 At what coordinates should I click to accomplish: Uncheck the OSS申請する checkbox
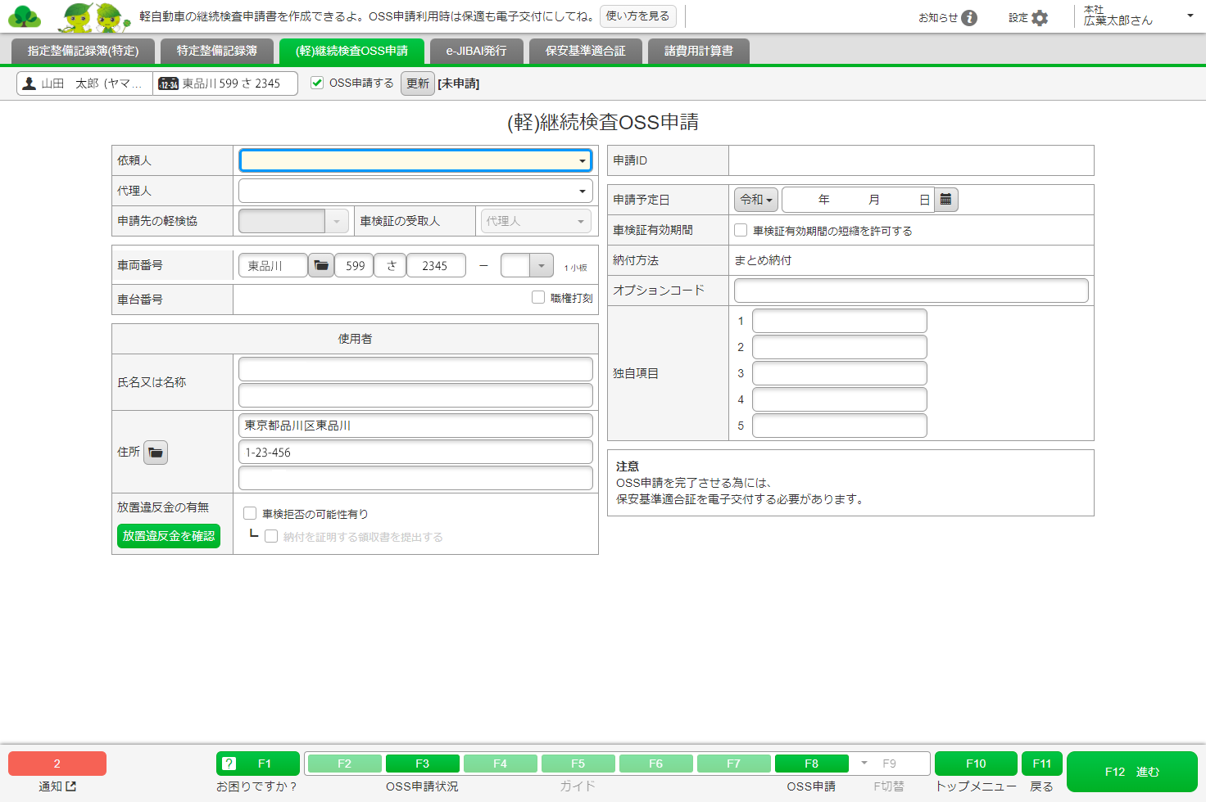point(317,83)
